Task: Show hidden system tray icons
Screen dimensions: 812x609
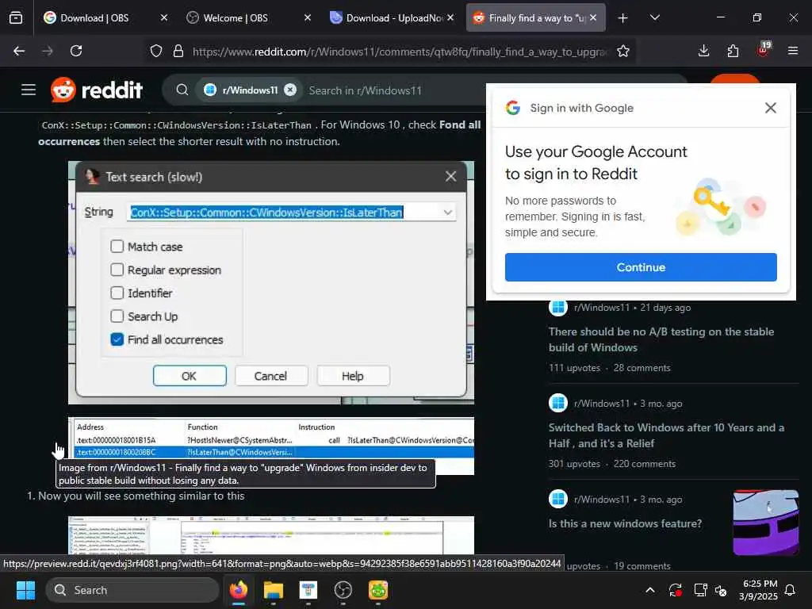Action: pyautogui.click(x=650, y=590)
